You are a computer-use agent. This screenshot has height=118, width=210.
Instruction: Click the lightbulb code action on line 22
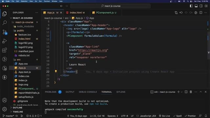pyautogui.click(x=56, y=71)
